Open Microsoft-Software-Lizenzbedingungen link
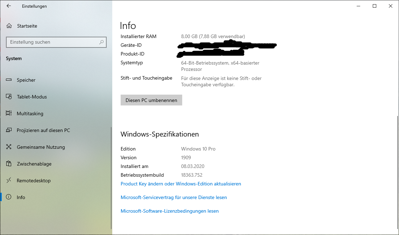399x235 pixels. click(170, 211)
